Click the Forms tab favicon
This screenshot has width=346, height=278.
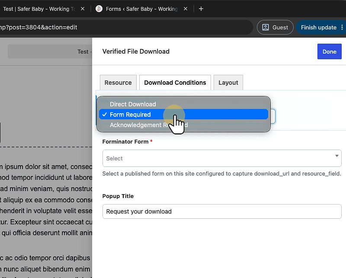point(99,9)
